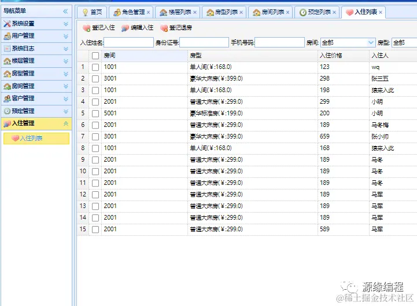Open the 房间 dropdown filter

click(x=371, y=43)
